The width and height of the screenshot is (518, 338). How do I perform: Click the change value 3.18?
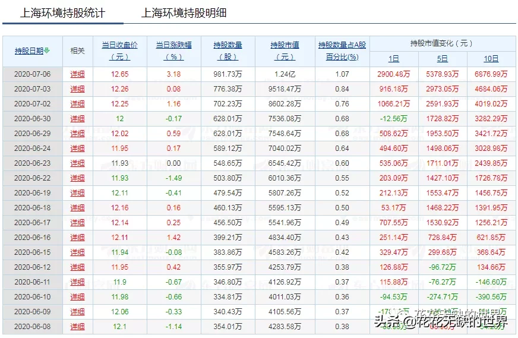pyautogui.click(x=174, y=74)
